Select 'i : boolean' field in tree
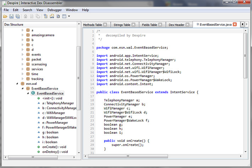The width and height of the screenshot is (252, 168). coord(50,142)
